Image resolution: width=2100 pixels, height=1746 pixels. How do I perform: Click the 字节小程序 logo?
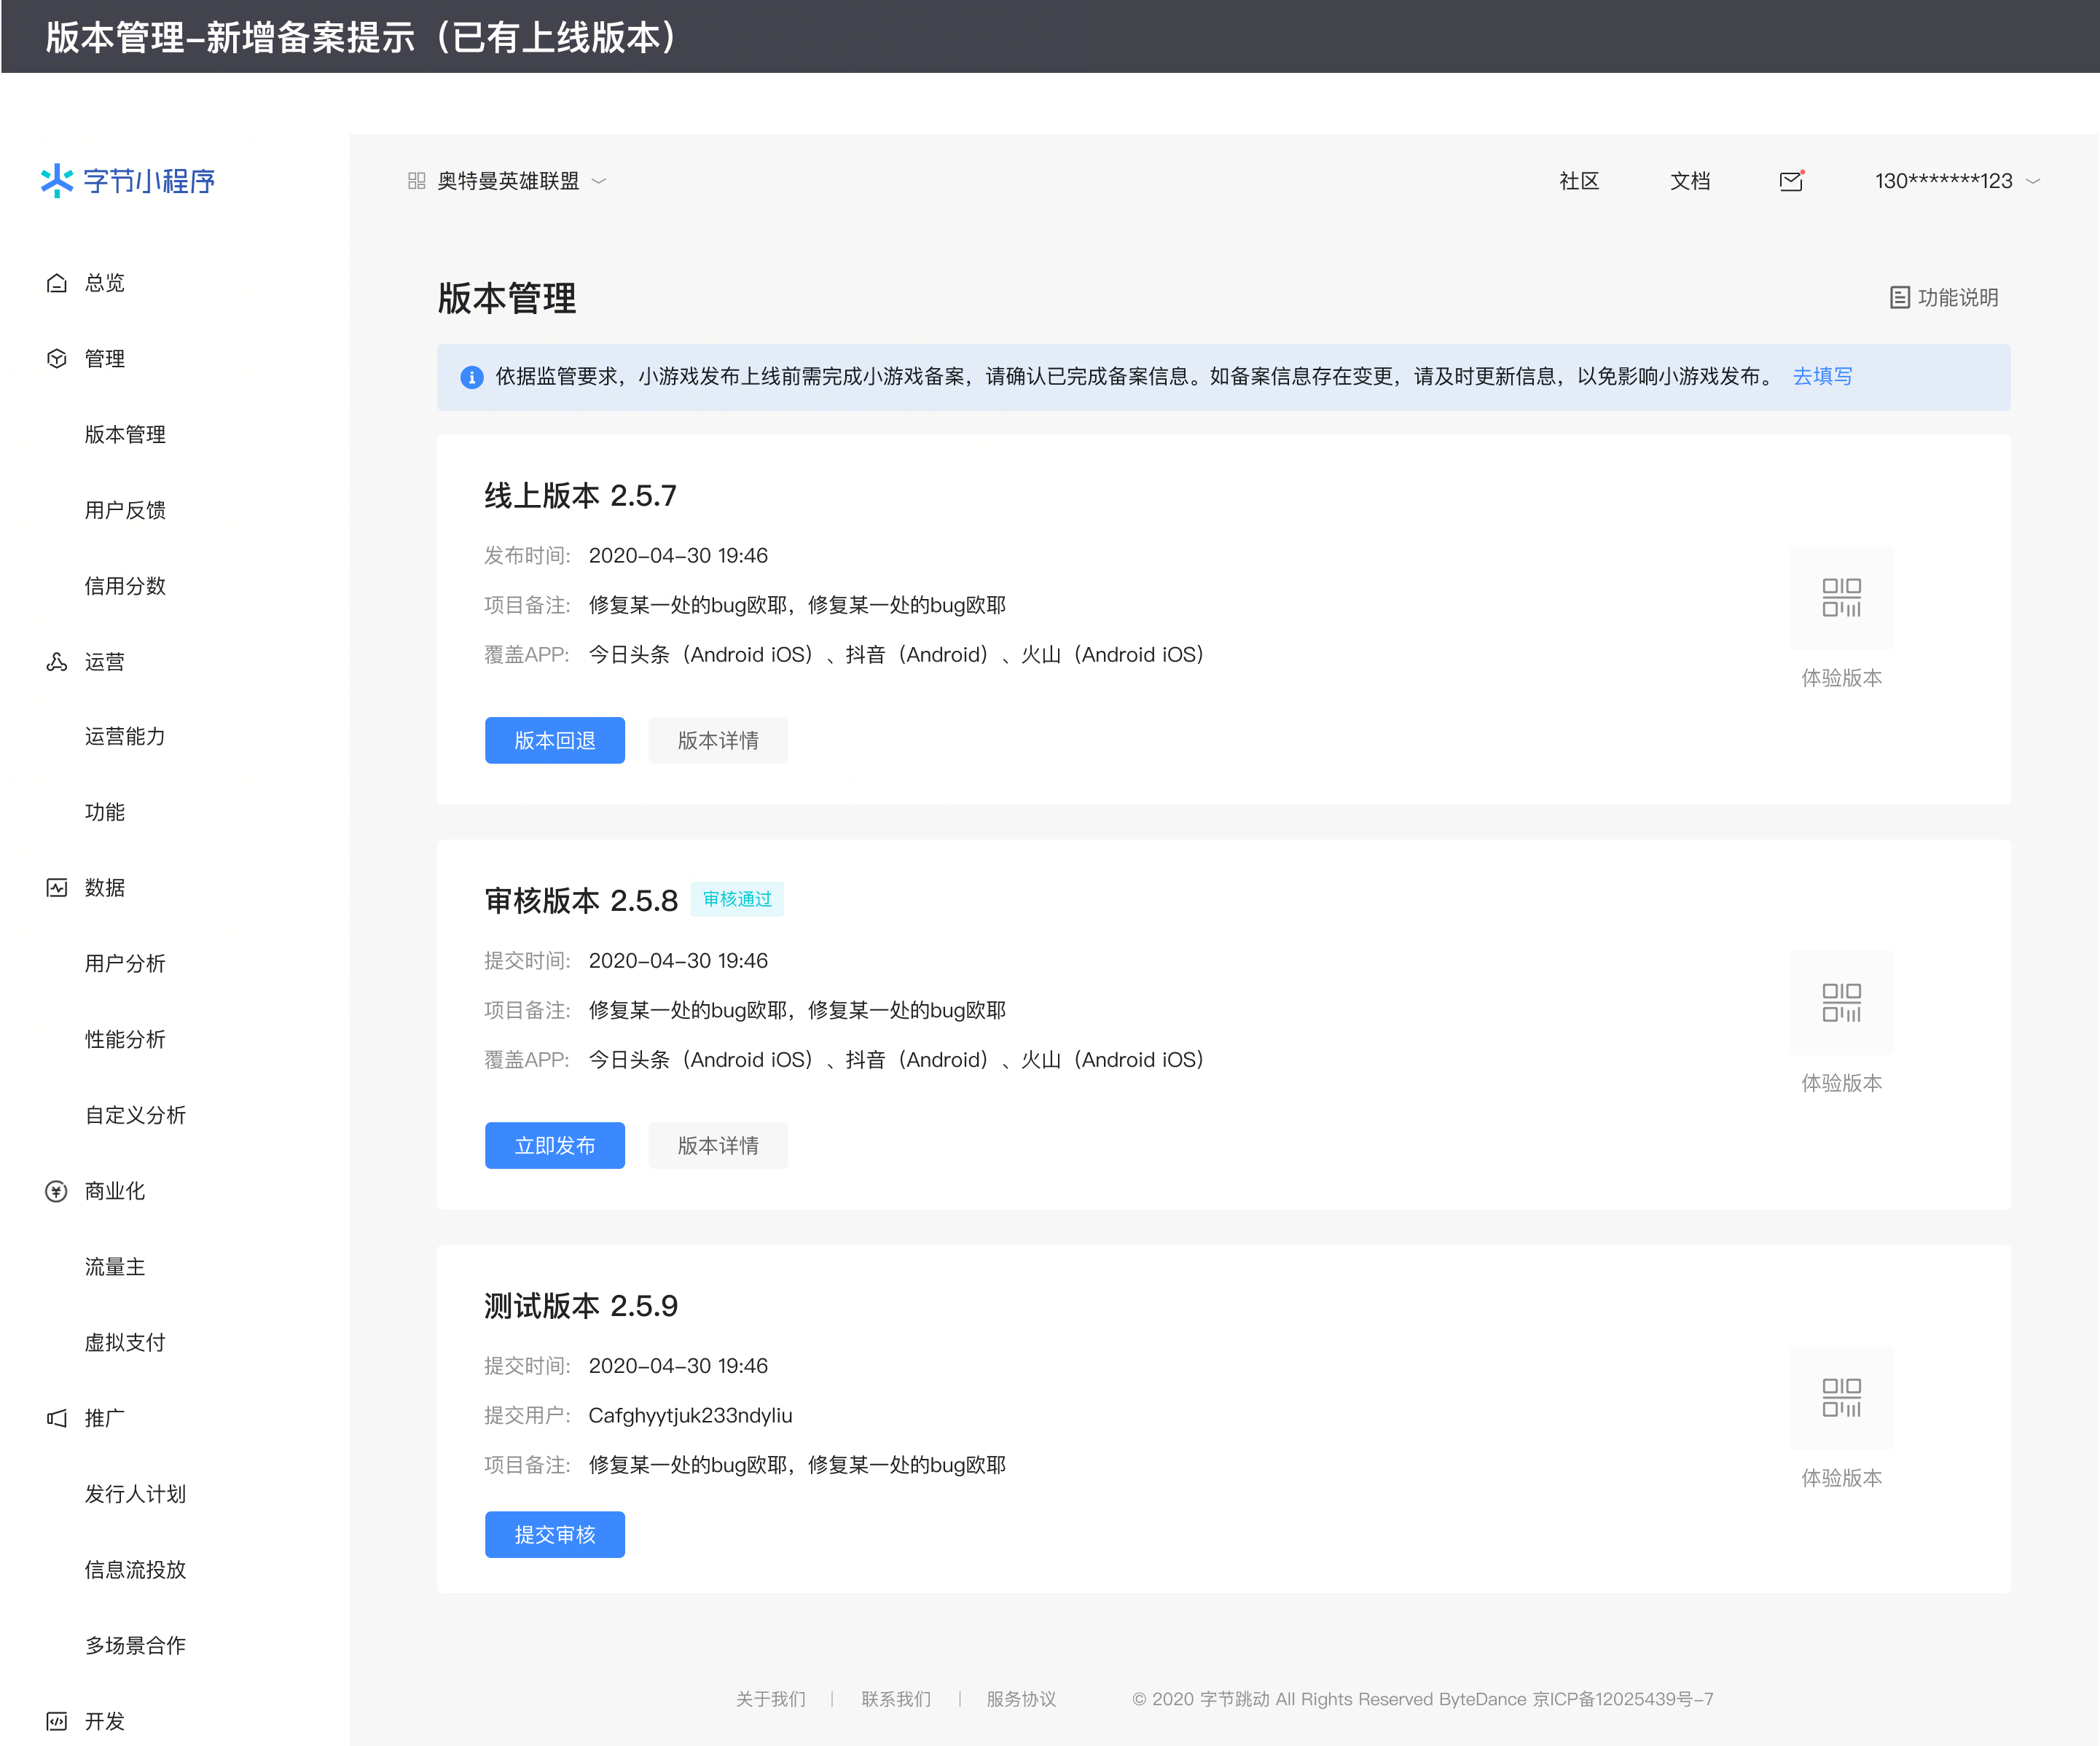128,181
